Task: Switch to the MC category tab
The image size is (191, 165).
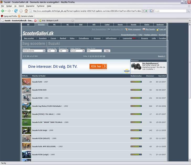Action: point(55,24)
